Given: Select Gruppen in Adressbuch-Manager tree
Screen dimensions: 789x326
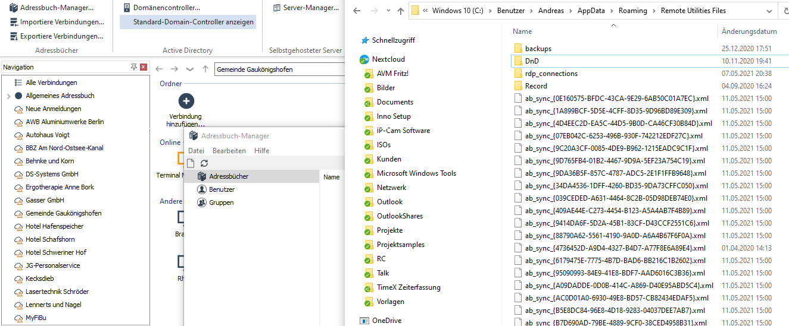Looking at the screenshot, I should click(221, 202).
